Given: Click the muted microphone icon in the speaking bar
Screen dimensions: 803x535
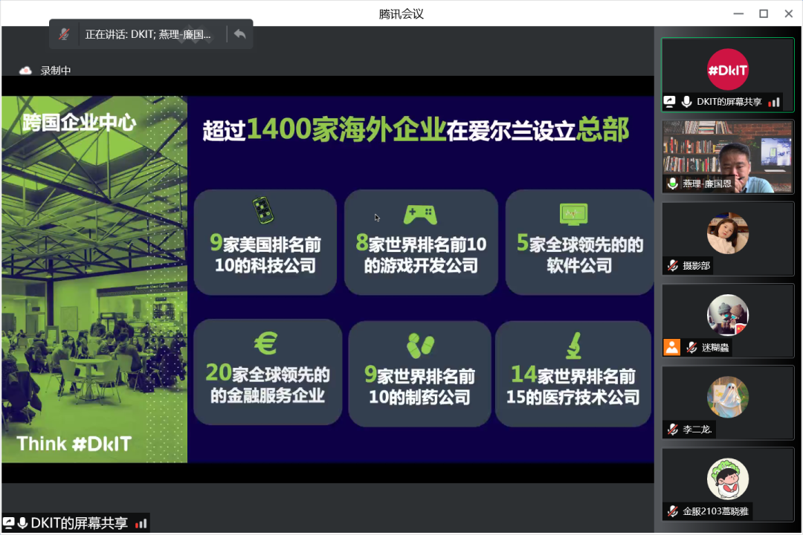Looking at the screenshot, I should pos(65,34).
